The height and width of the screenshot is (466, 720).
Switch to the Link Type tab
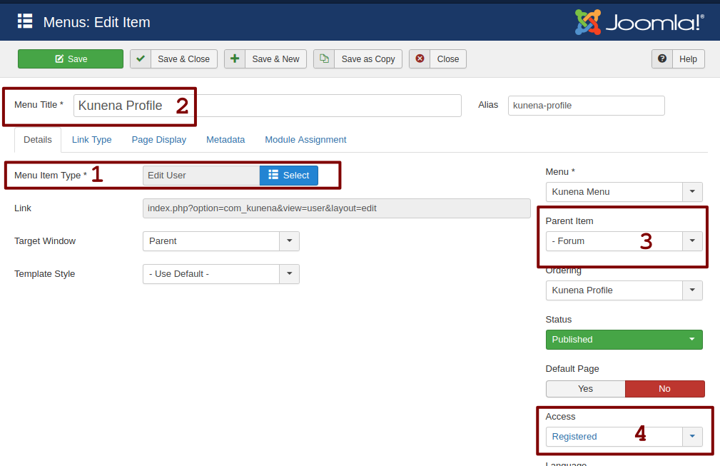[91, 140]
